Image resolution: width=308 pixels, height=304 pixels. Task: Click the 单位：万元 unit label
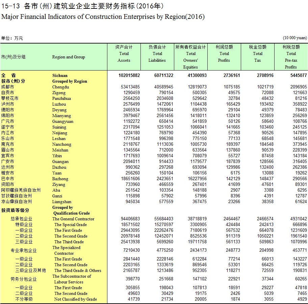point(12,38)
